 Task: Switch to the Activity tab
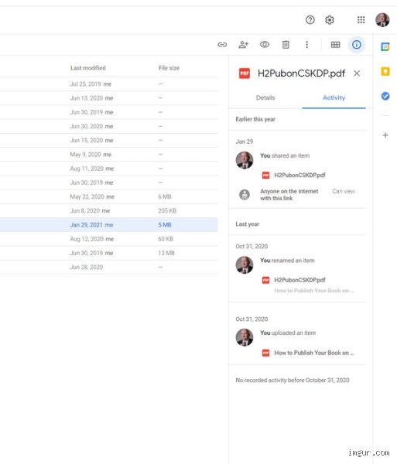[x=334, y=97]
